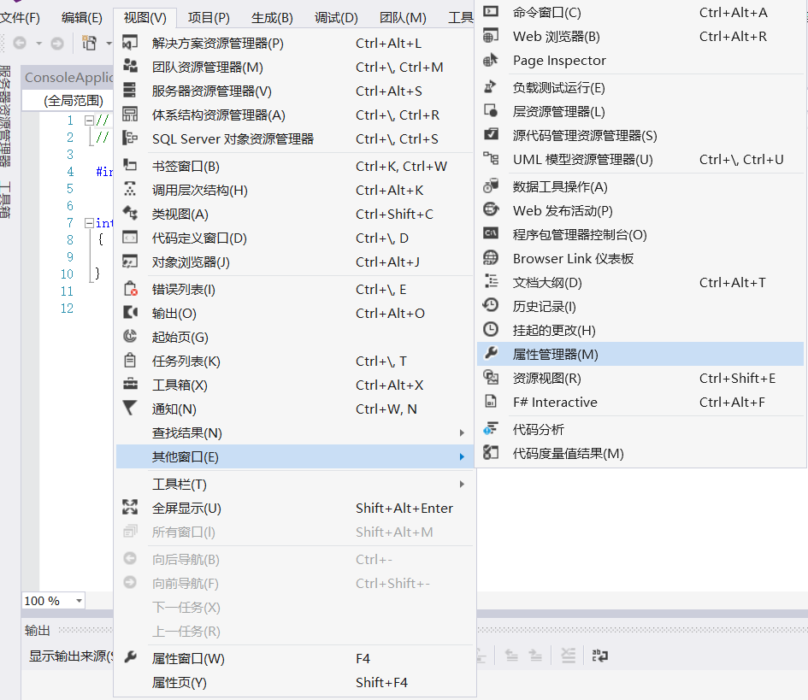Click the F# Interactive icon

[x=491, y=401]
